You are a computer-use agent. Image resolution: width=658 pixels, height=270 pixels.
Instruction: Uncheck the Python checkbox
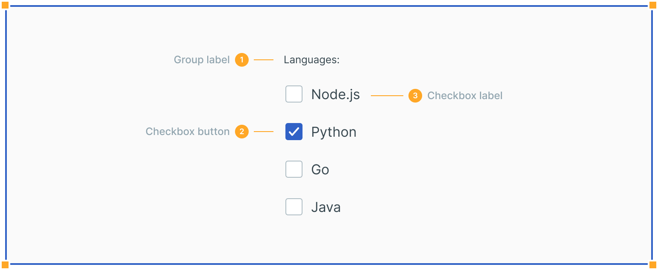pyautogui.click(x=294, y=132)
